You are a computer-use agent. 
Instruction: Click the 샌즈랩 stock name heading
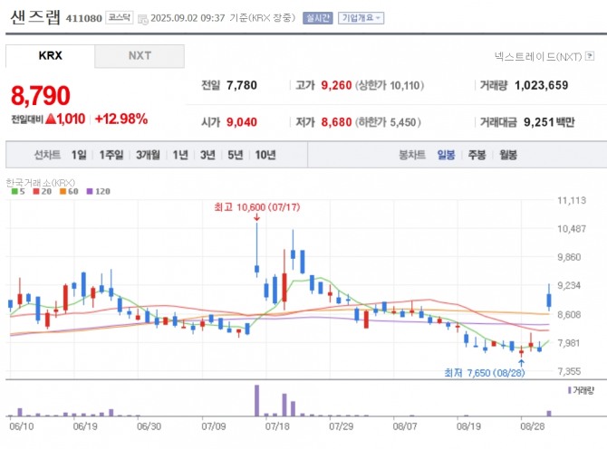pos(35,17)
